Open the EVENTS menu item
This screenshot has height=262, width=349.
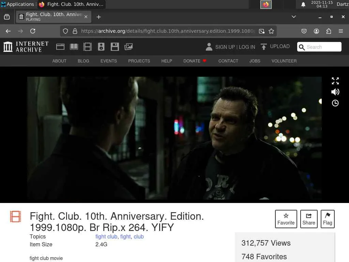tap(109, 61)
